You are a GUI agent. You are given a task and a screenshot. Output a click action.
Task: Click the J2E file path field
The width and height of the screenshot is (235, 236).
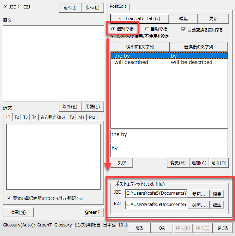156,193
